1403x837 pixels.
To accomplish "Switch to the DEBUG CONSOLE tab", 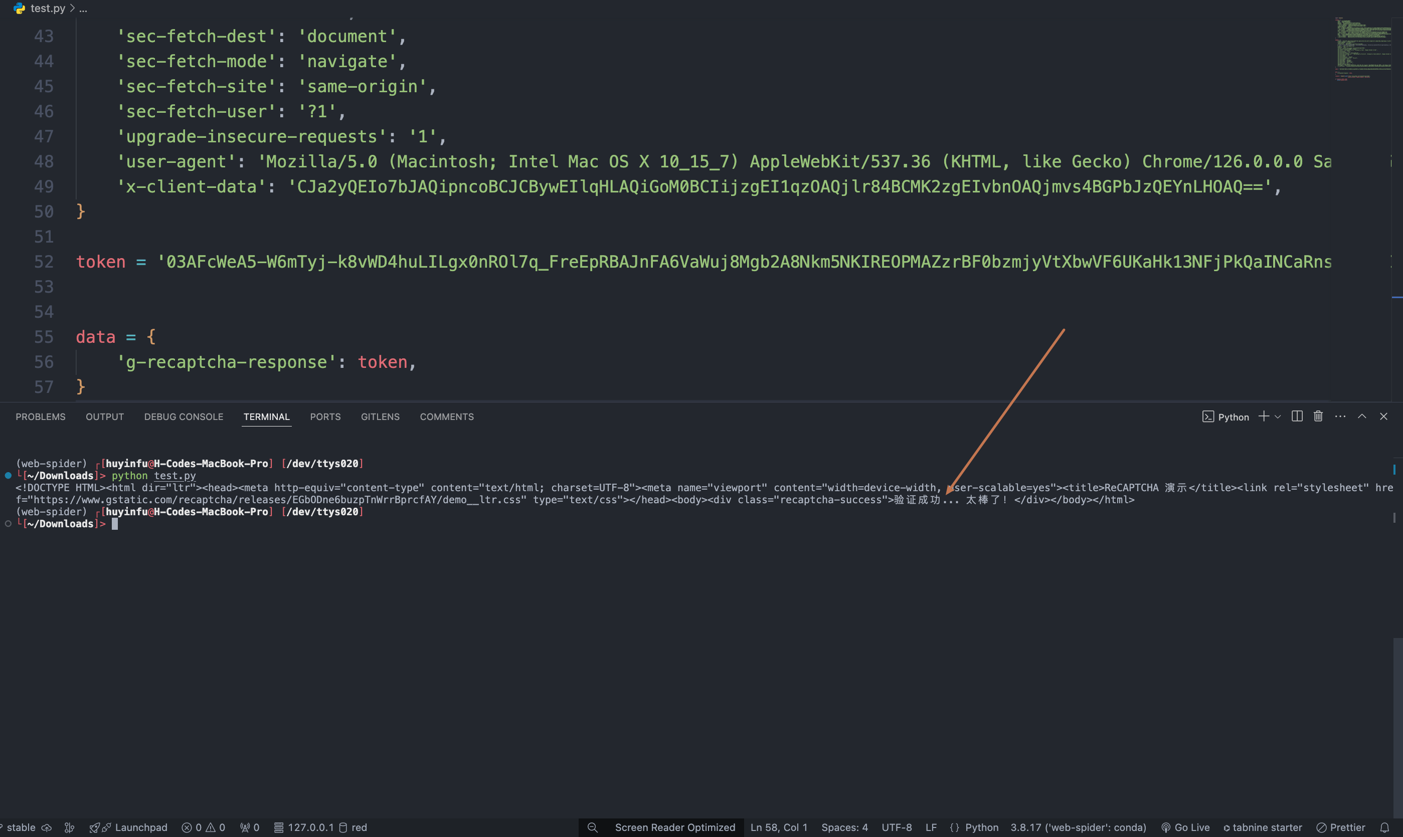I will 184,417.
